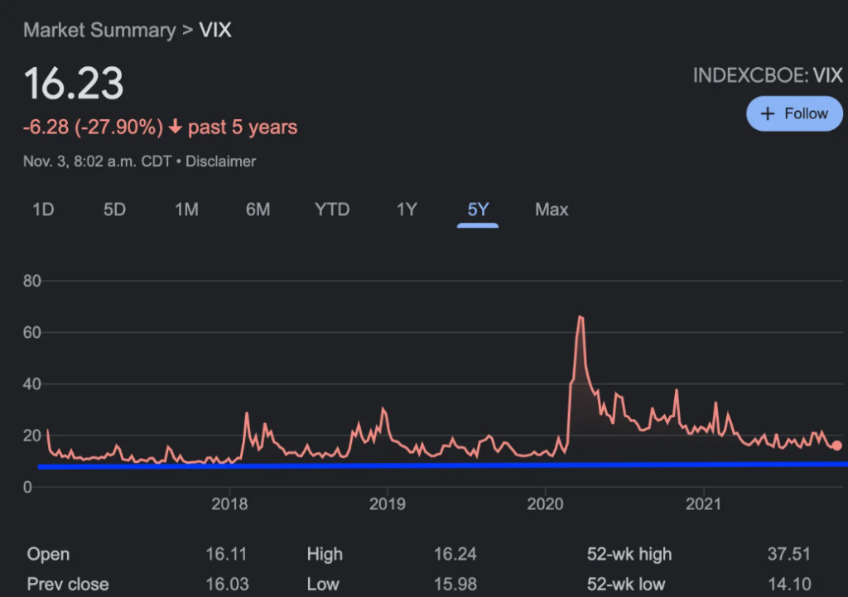Select the active 5Y range tab
Viewport: 848px width, 597px height.
click(x=478, y=209)
